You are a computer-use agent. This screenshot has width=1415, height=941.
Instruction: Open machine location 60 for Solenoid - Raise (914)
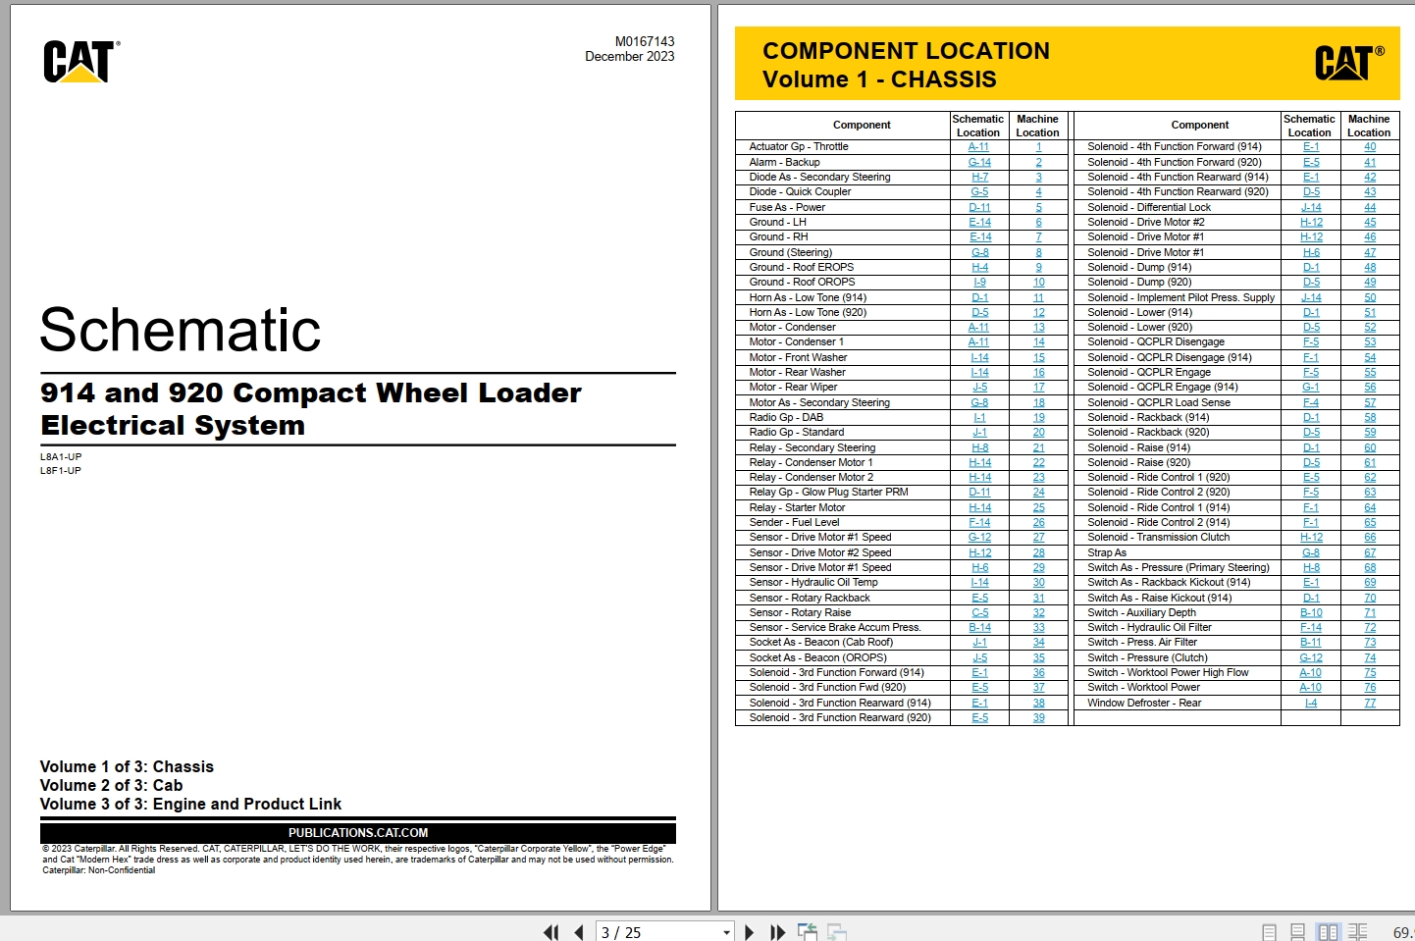[1370, 447]
